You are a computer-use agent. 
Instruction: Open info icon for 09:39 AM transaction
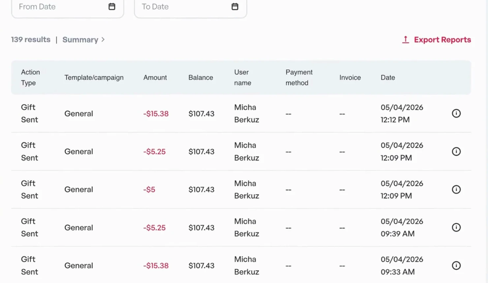pyautogui.click(x=456, y=227)
